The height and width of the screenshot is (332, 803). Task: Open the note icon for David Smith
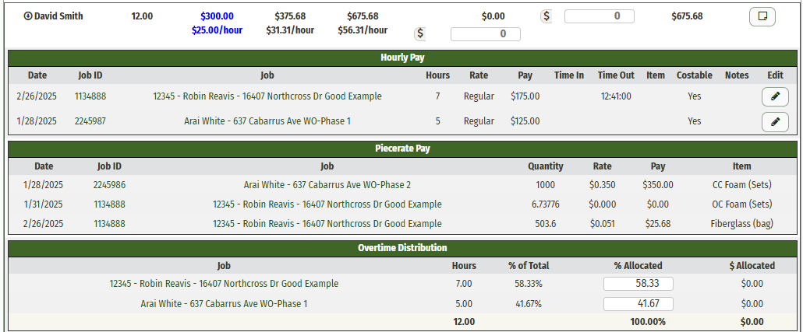coord(762,16)
